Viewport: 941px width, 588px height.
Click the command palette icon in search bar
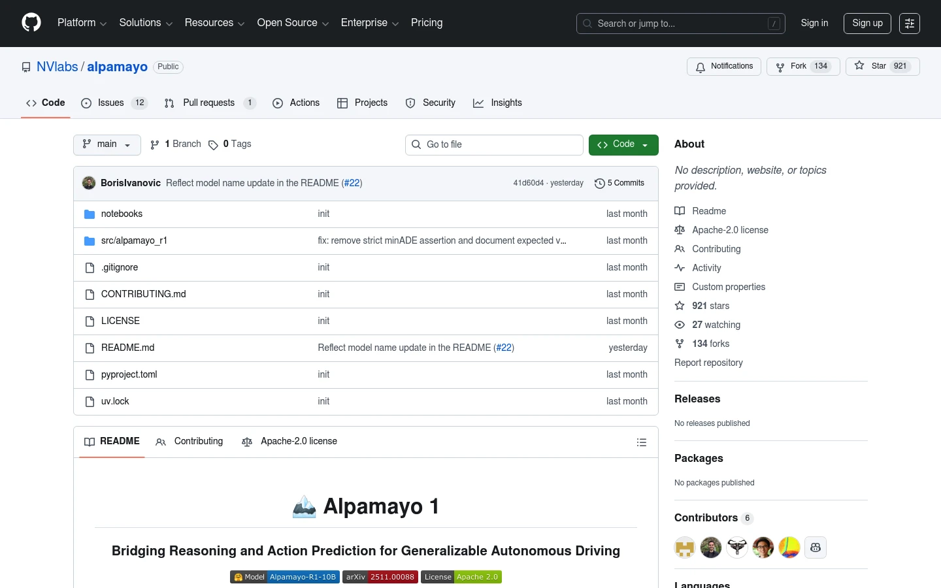[774, 24]
